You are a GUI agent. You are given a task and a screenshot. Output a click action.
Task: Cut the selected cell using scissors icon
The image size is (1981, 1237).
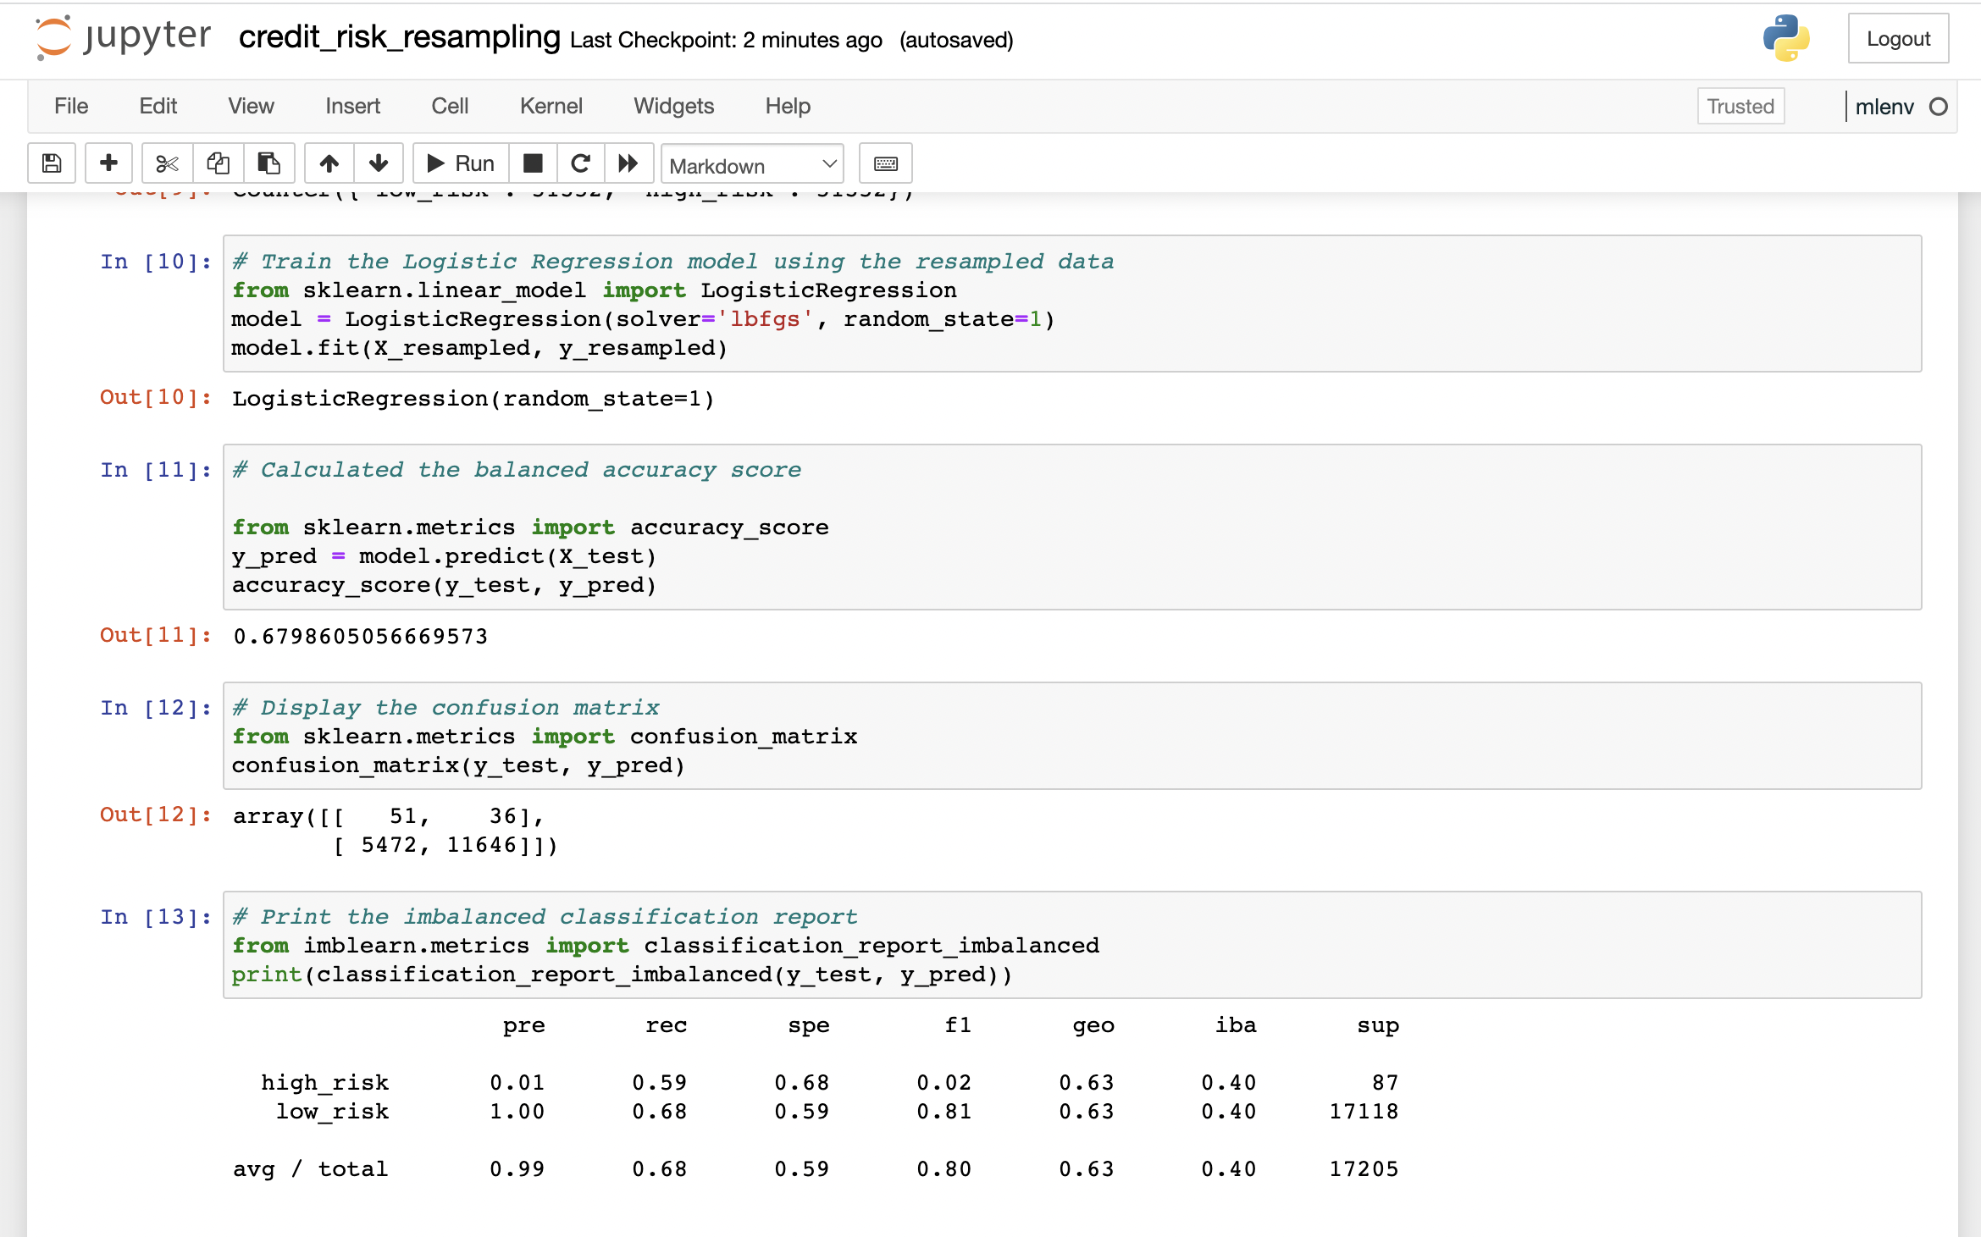(166, 163)
